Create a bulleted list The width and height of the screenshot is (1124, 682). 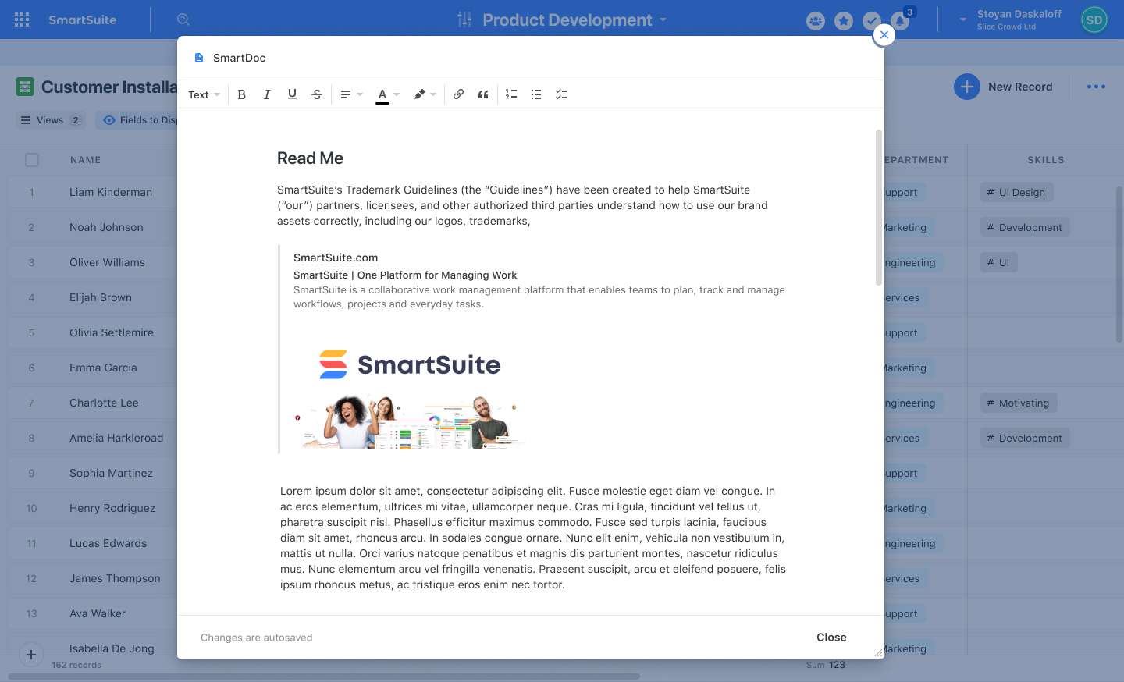tap(536, 94)
